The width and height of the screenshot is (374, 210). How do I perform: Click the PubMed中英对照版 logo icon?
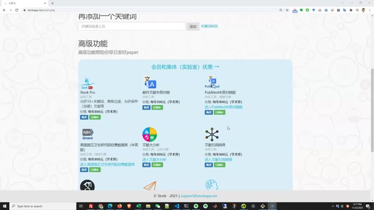[212, 82]
